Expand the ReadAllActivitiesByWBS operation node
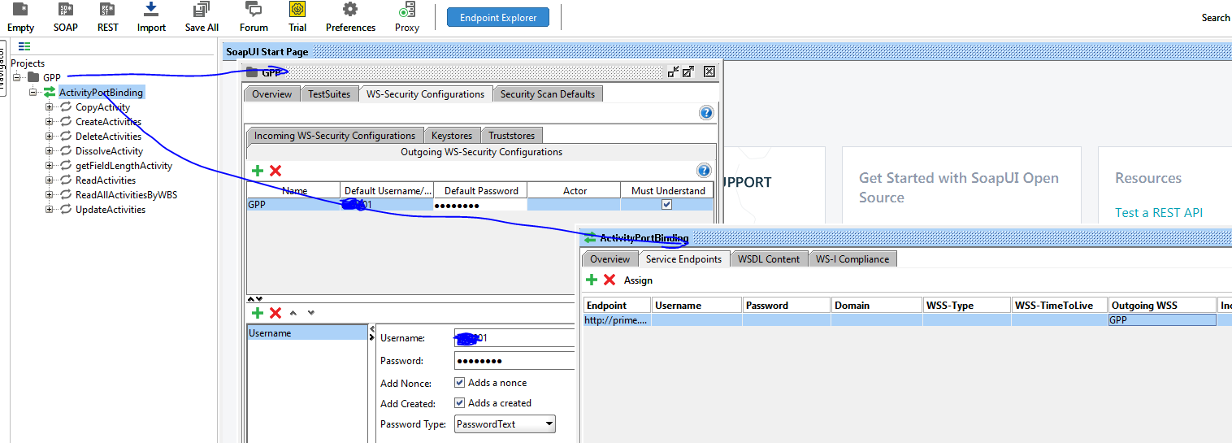 (50, 194)
